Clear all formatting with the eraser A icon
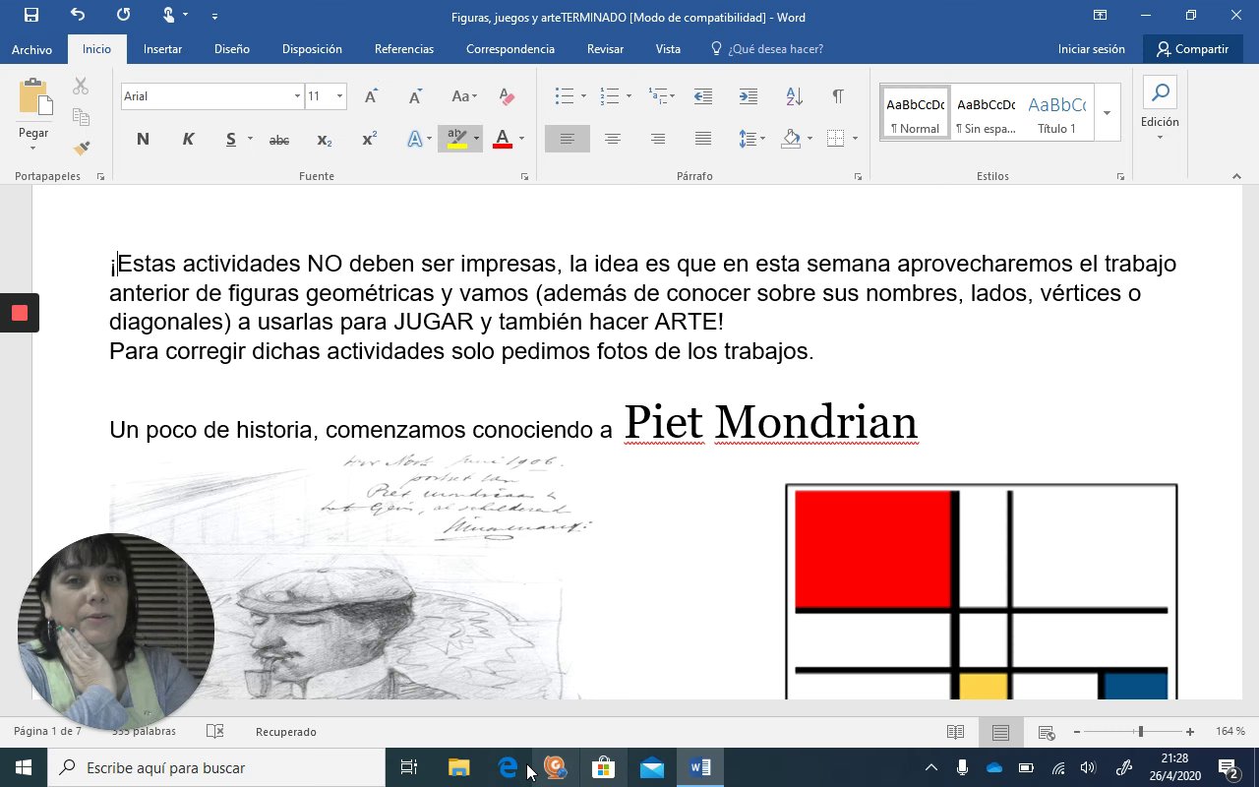This screenshot has width=1259, height=787. click(507, 96)
